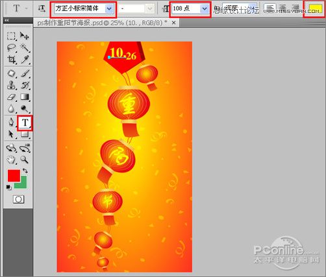Select the Lasso tool
Image resolution: width=326 pixels, height=277 pixels.
[x=11, y=47]
